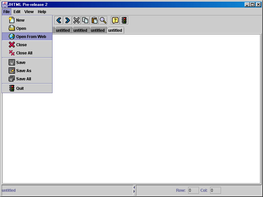This screenshot has width=263, height=197.
Task: Select the active rightmost untitled tab
Action: click(115, 30)
